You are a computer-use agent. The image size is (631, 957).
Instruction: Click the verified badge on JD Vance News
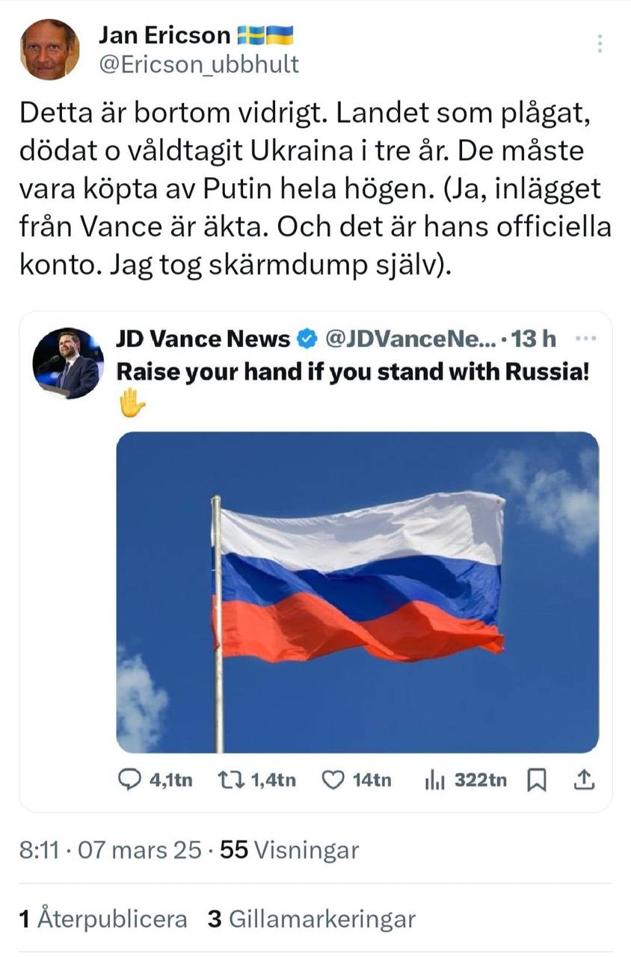[x=307, y=339]
